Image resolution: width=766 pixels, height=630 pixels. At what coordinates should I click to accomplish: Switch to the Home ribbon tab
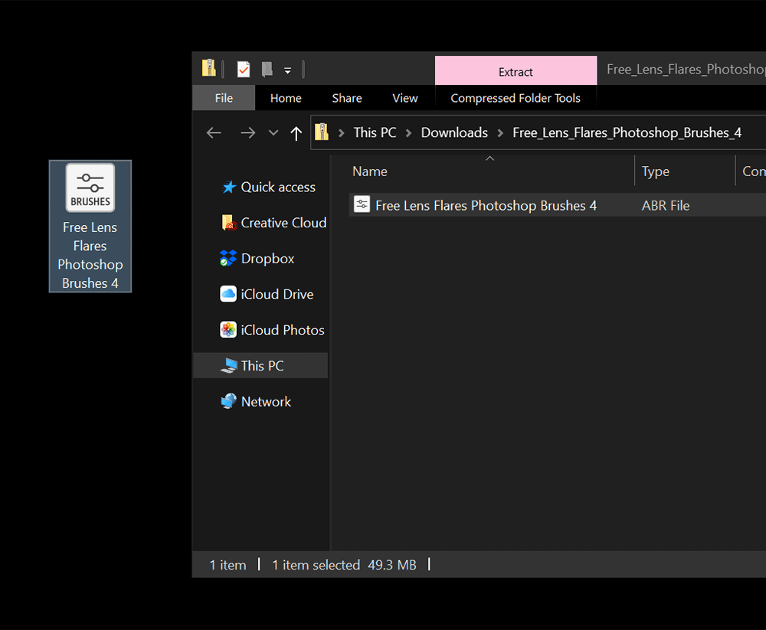click(x=286, y=98)
